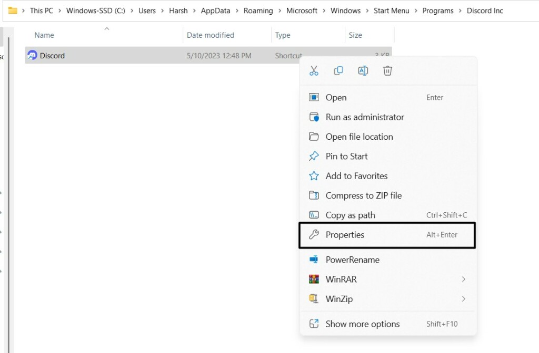Expand the WinZip submenu arrow
Image resolution: width=539 pixels, height=353 pixels.
pos(463,299)
